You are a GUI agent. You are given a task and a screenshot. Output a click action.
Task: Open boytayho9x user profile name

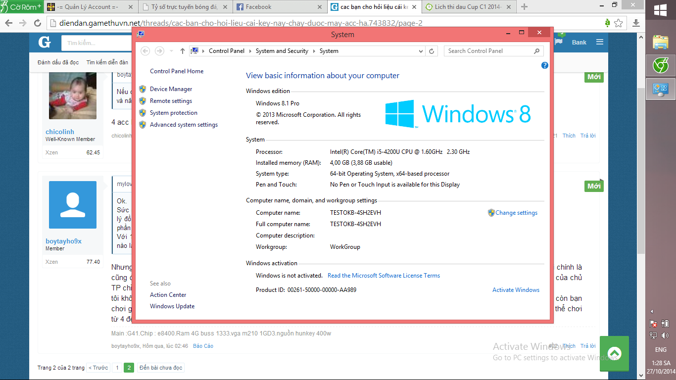pos(63,241)
